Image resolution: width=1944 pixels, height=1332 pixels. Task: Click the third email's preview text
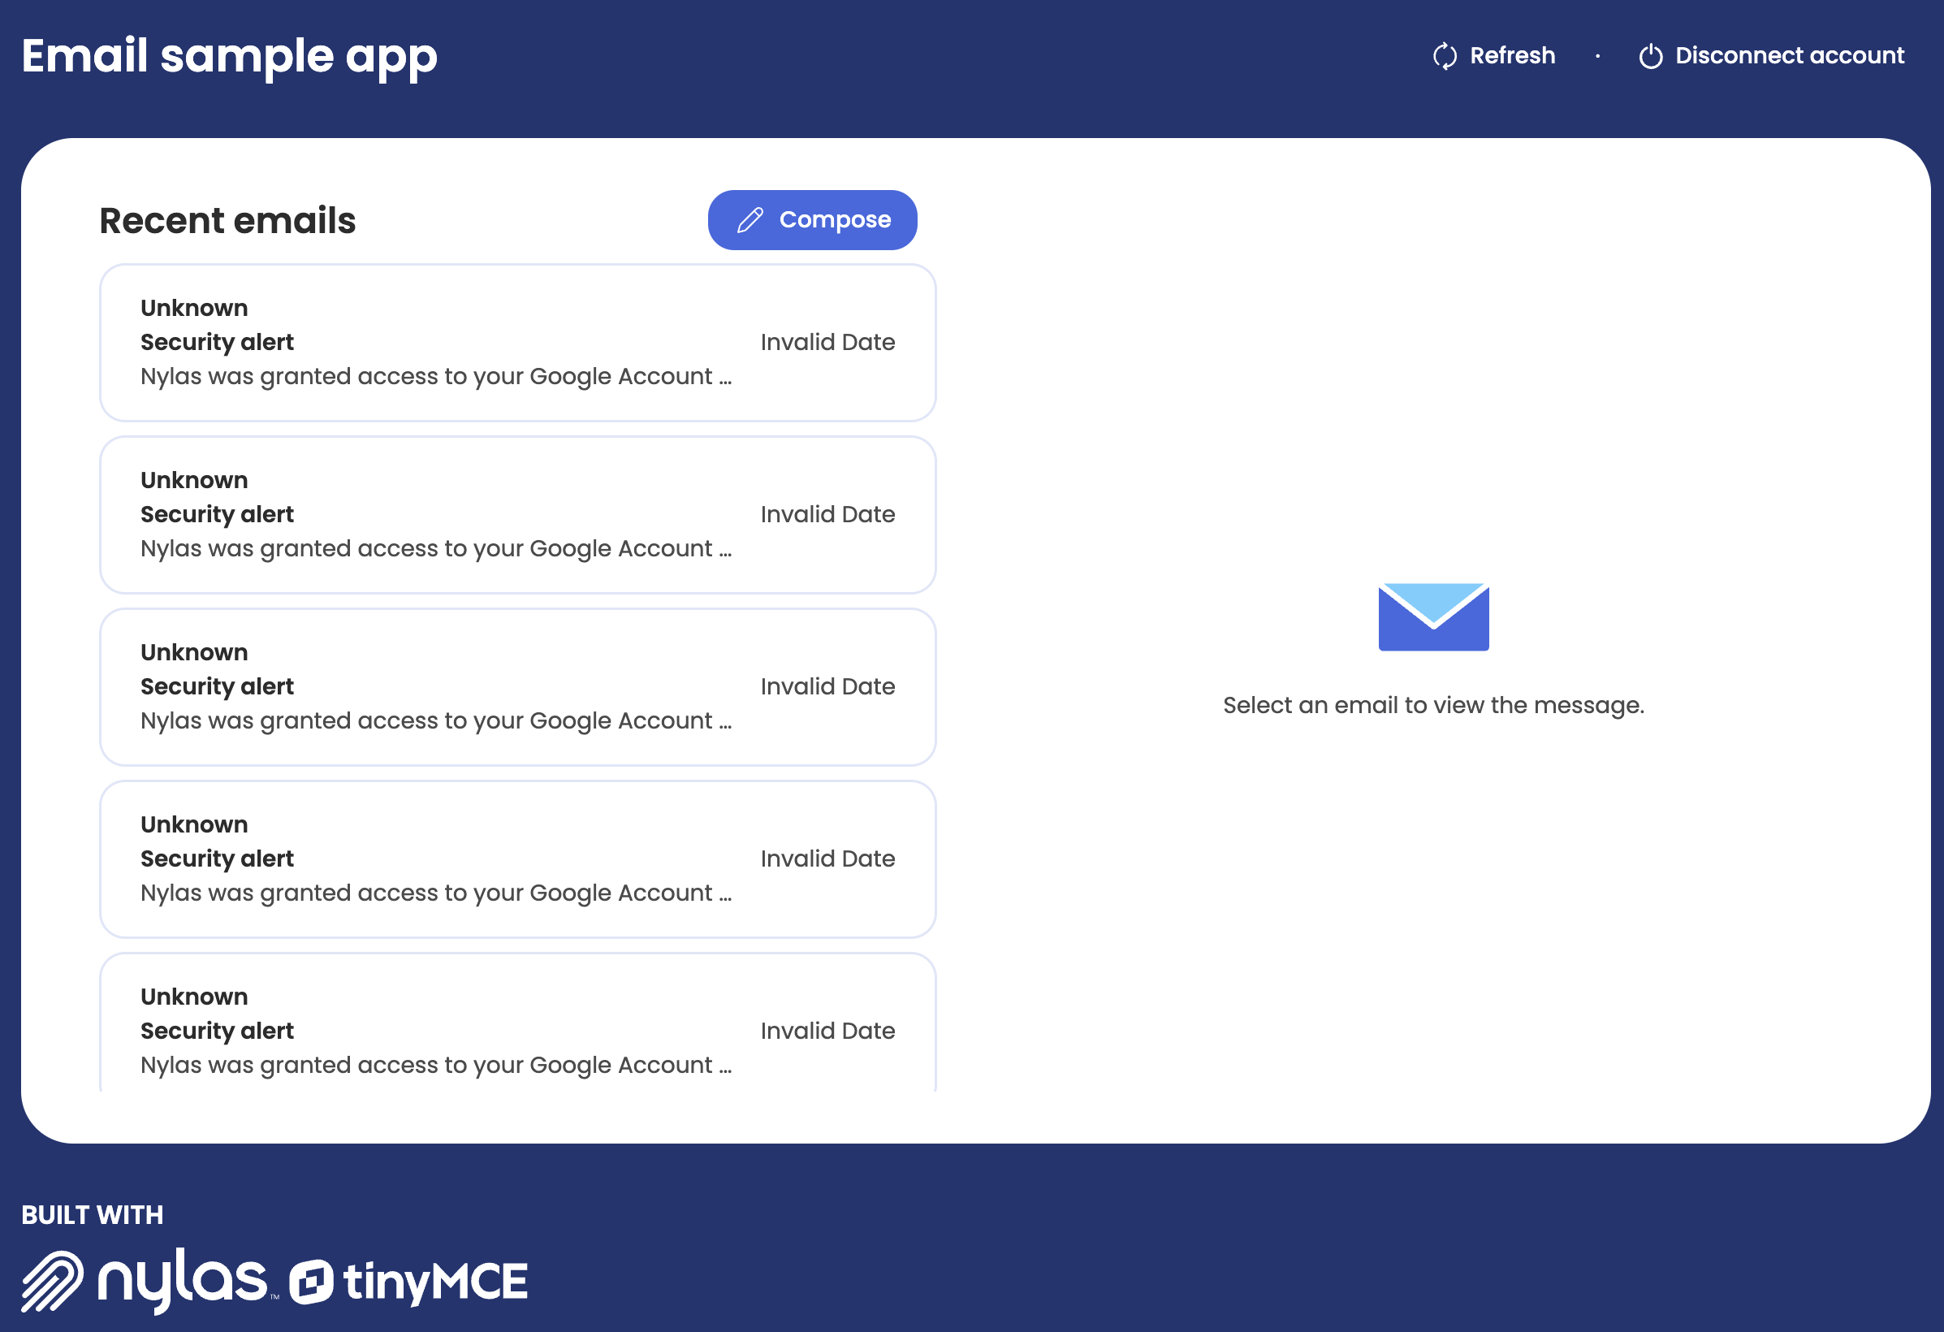point(436,720)
